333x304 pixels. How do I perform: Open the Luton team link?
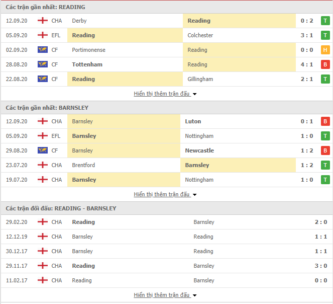pos(193,121)
